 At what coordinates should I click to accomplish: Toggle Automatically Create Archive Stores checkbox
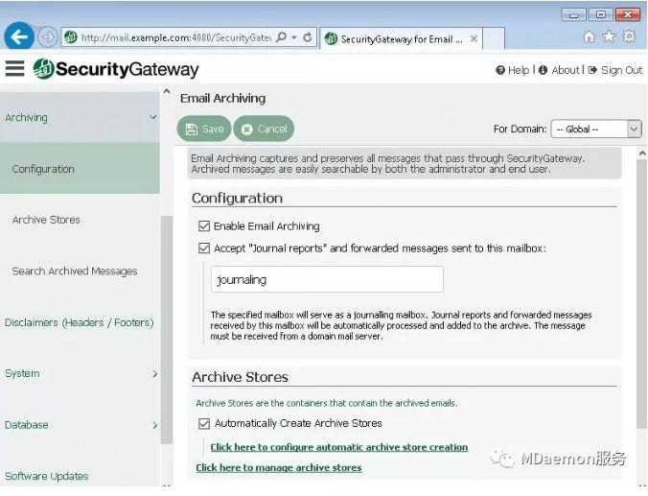[x=204, y=424]
